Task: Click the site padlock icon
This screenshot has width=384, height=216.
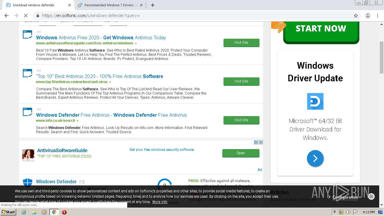Action: 38,16
